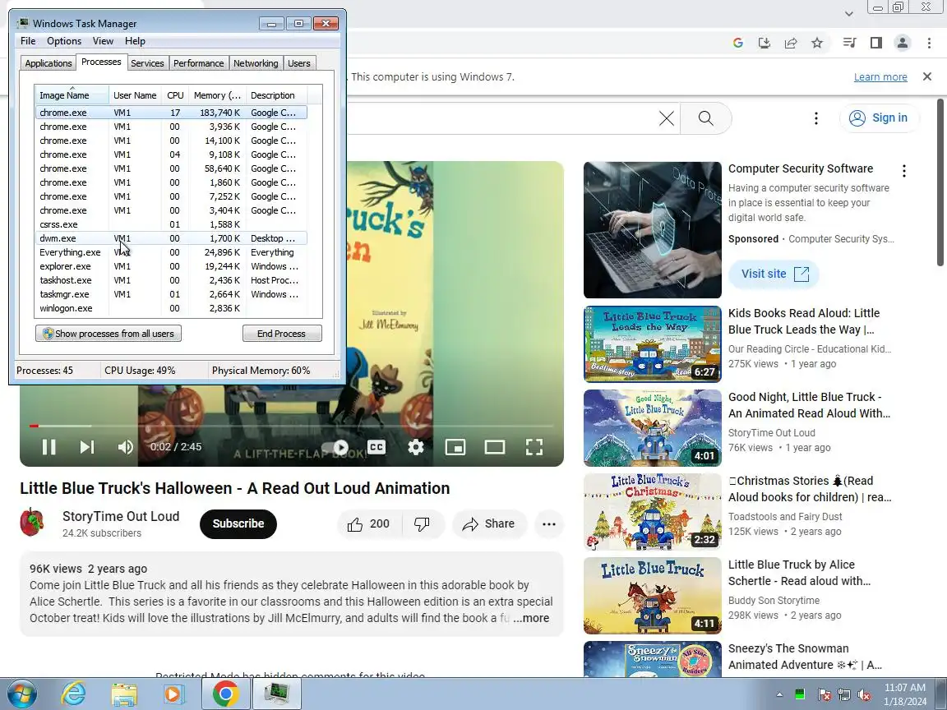The width and height of the screenshot is (947, 710).
Task: Enable miniplayer mode
Action: (455, 447)
